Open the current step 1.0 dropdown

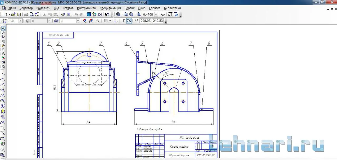(20, 21)
